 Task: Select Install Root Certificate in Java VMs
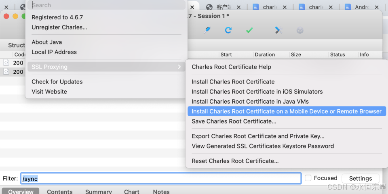coord(250,102)
